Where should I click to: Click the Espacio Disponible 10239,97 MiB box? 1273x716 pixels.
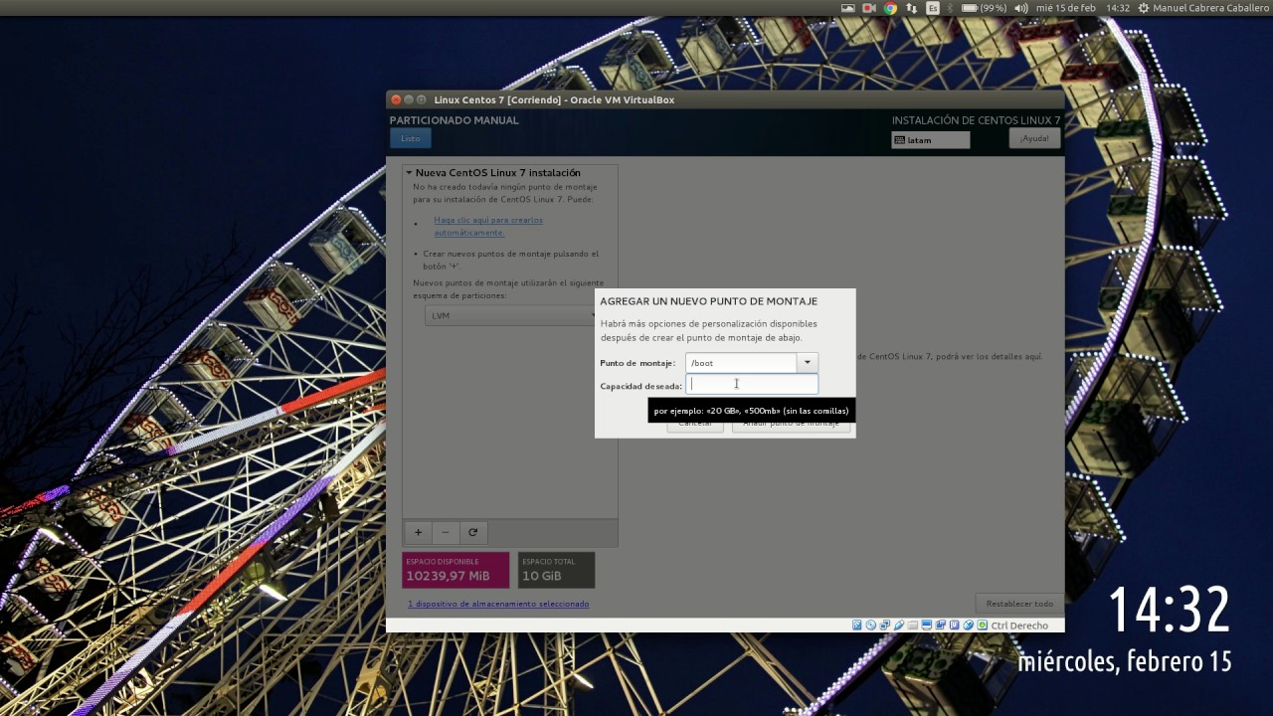455,570
